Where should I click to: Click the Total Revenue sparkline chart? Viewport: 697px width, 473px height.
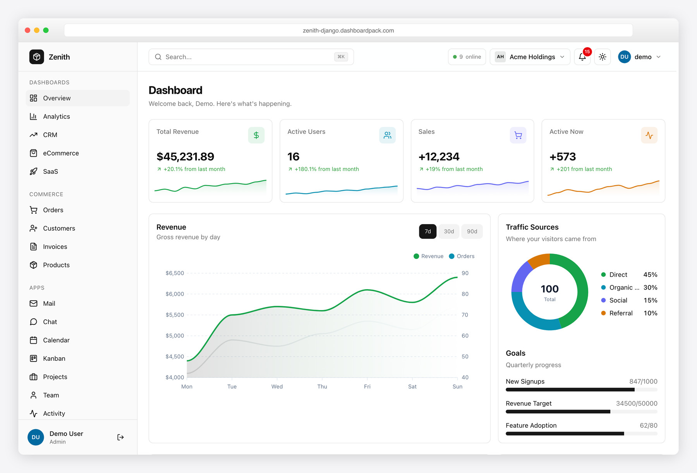[211, 187]
